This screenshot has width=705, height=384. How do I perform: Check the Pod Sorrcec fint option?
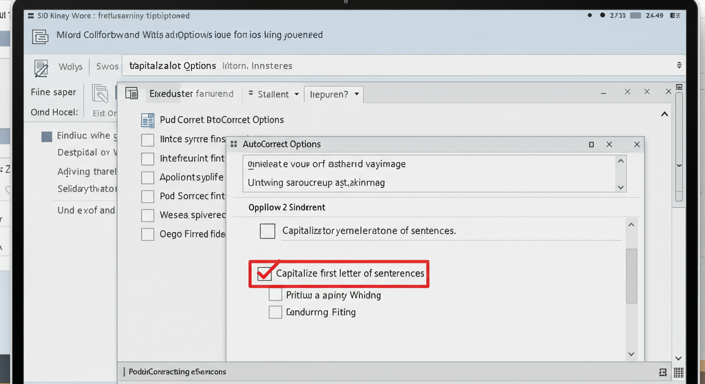click(x=147, y=196)
